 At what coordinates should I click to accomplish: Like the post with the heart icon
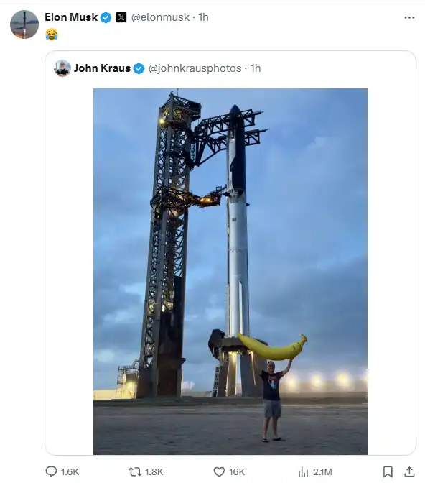(x=219, y=471)
